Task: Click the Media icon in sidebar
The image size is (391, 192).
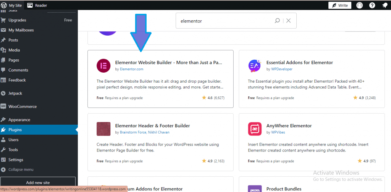Action: click(x=3, y=50)
